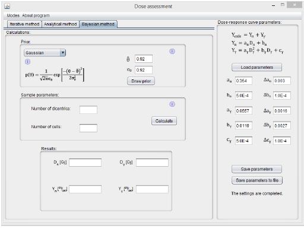Edit the a_γ parameter field 0.0557

pos(243,111)
